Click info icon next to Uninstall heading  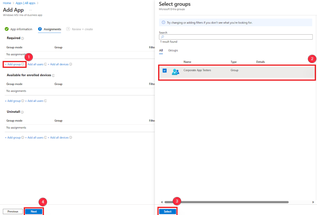click(22, 112)
